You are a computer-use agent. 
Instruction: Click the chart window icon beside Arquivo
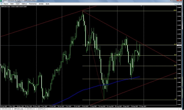coord(1,4)
